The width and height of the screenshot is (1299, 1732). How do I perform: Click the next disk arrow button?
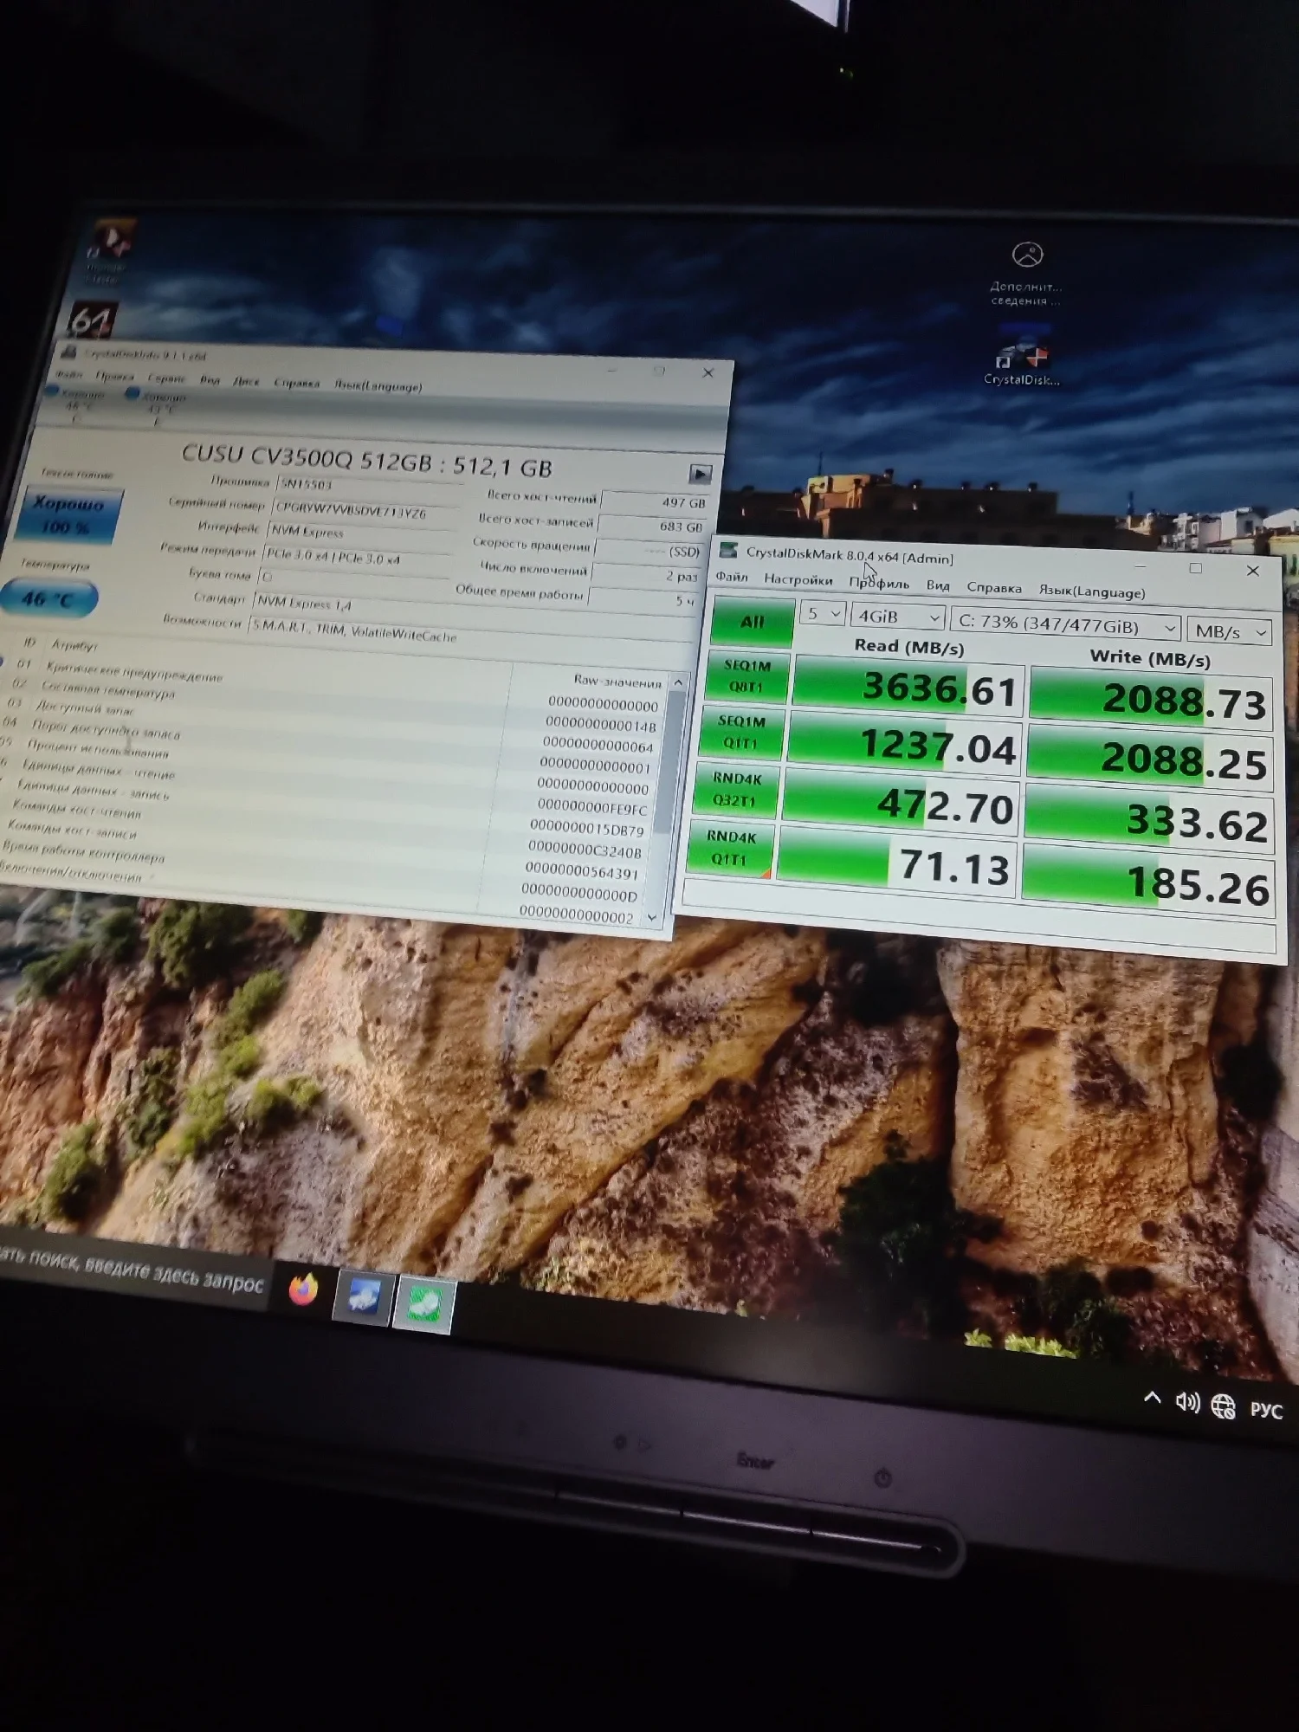click(x=700, y=474)
